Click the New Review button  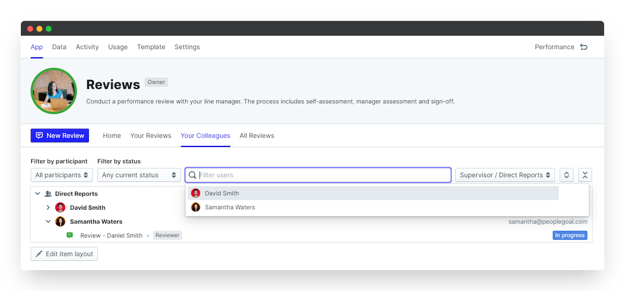(60, 136)
